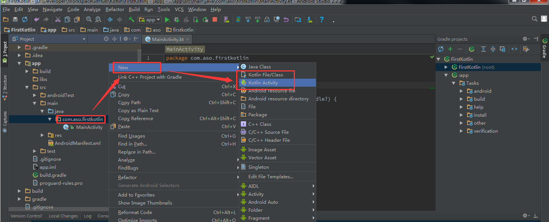This screenshot has height=222, width=549.
Task: Open the Gradle side tool window tab
Action: 545,48
